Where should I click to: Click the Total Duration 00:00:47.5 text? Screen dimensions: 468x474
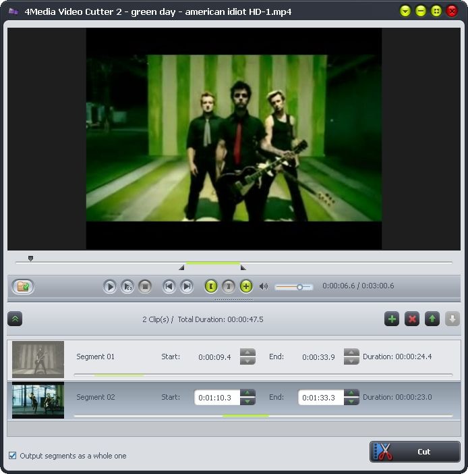[221, 319]
